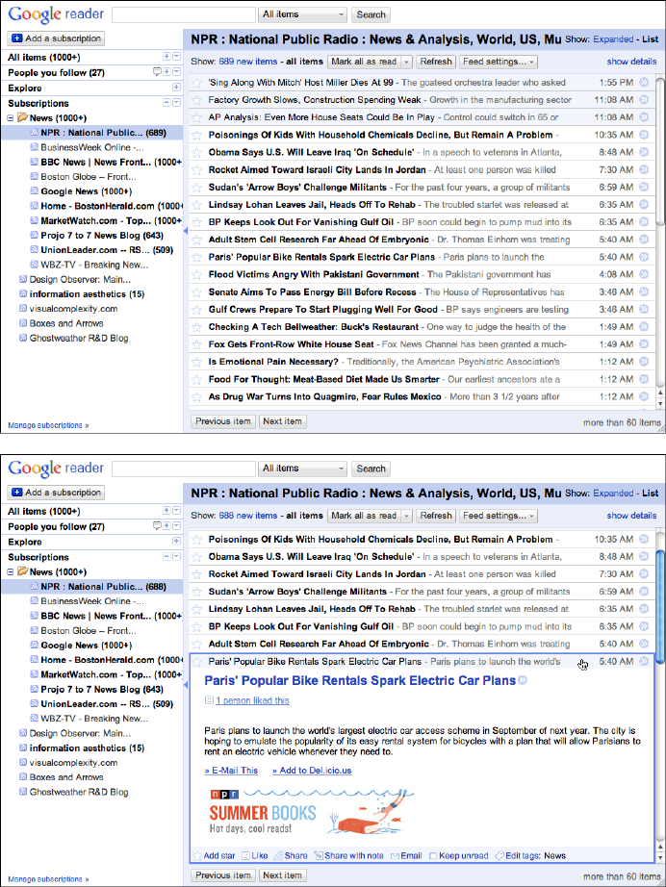Star Lindsay Lohan item in top window
Viewport: 666px width, 887px height.
click(196, 205)
